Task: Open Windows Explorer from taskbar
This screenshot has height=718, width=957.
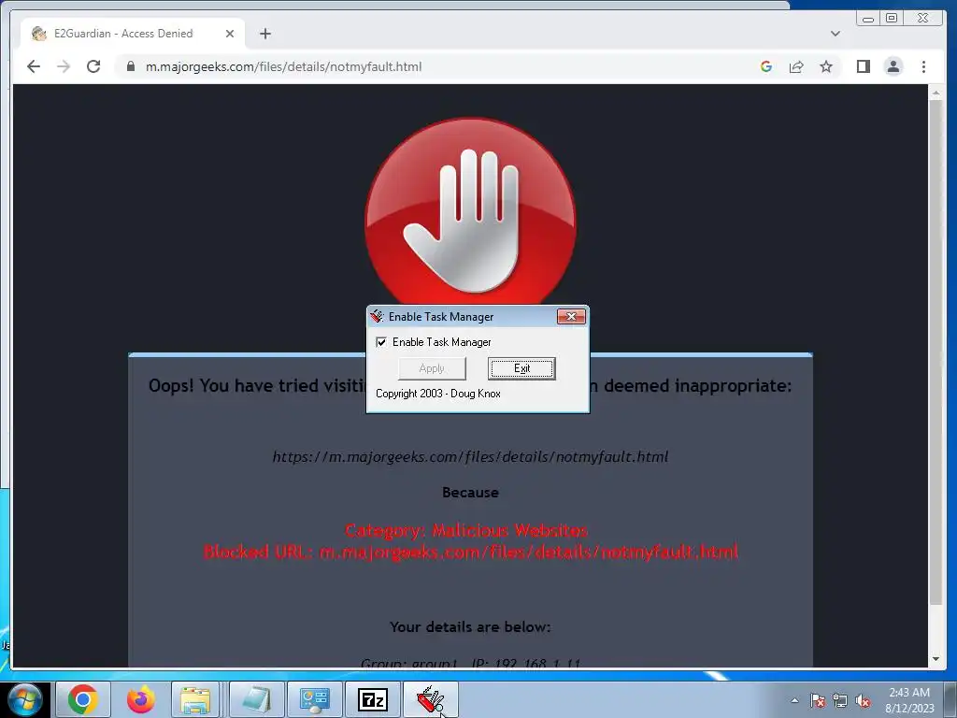Action: coord(195,699)
